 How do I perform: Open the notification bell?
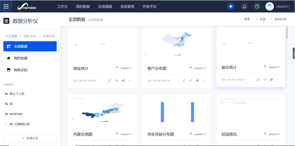pyautogui.click(x=244, y=7)
